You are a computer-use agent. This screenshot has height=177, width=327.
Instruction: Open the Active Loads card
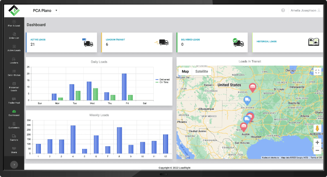pyautogui.click(x=60, y=42)
